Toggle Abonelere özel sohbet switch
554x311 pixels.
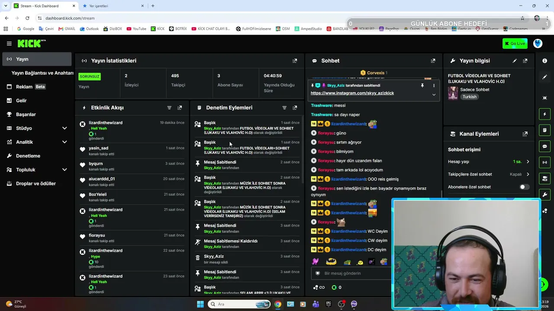(524, 187)
